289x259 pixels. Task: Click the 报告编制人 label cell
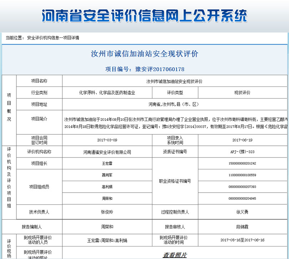tap(32, 227)
